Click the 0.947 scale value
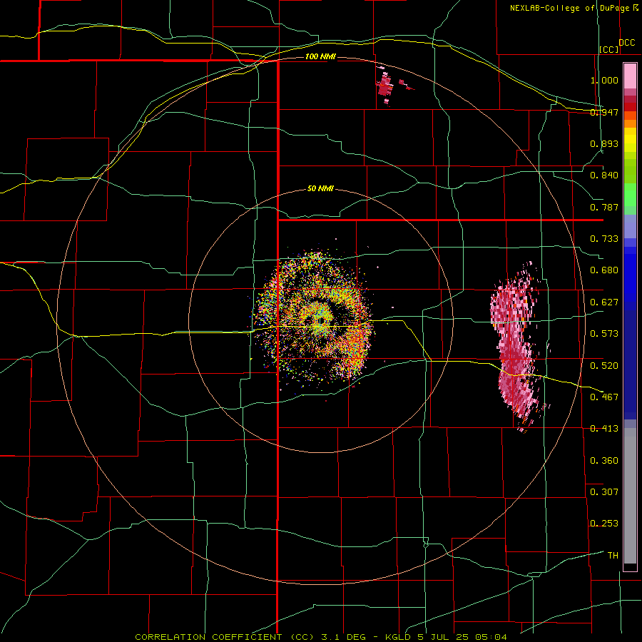Image resolution: width=642 pixels, height=642 pixels. [x=604, y=112]
